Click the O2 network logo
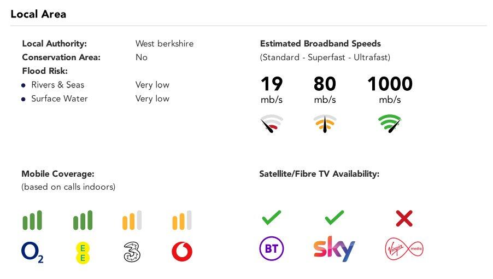 [32, 252]
